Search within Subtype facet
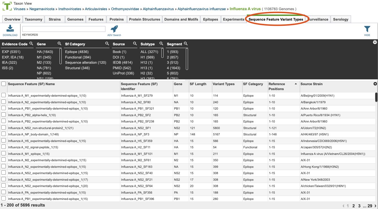 (x=161, y=44)
